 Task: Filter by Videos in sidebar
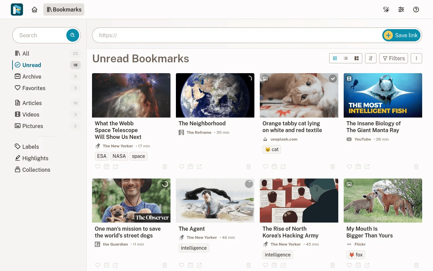(47, 114)
